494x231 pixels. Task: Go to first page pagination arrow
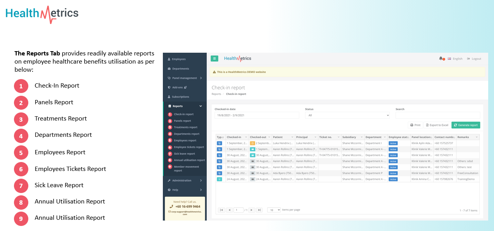[221, 210]
